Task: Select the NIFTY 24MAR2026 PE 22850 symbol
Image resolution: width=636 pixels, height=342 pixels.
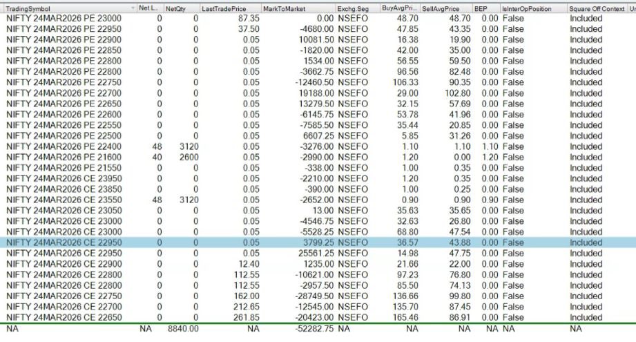Action: [x=64, y=50]
